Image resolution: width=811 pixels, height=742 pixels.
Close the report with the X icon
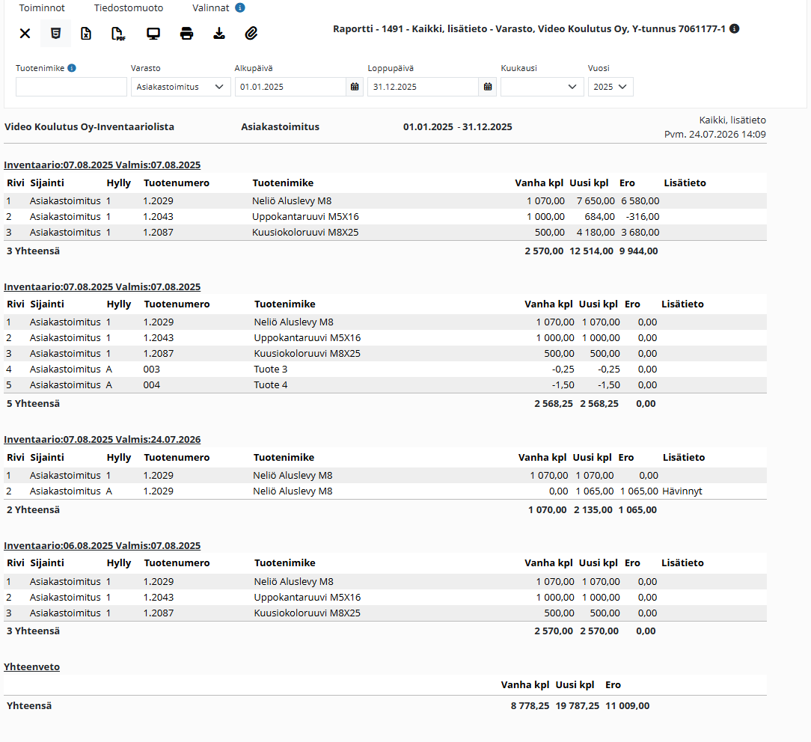coord(25,34)
